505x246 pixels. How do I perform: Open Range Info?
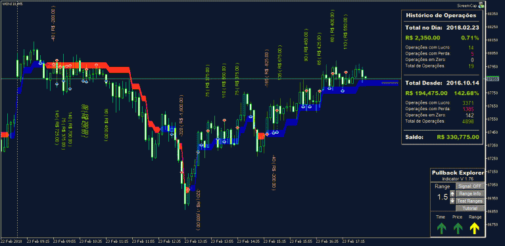click(470, 194)
